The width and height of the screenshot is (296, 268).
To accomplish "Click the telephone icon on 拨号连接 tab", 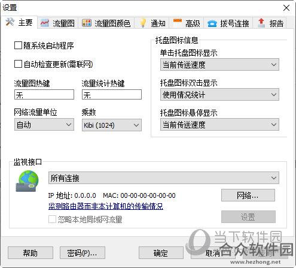I will tap(212, 23).
